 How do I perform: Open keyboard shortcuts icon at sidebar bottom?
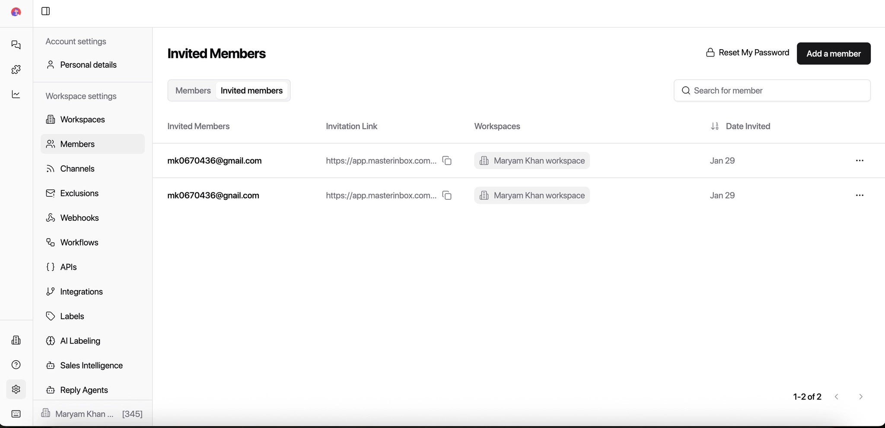coord(16,413)
